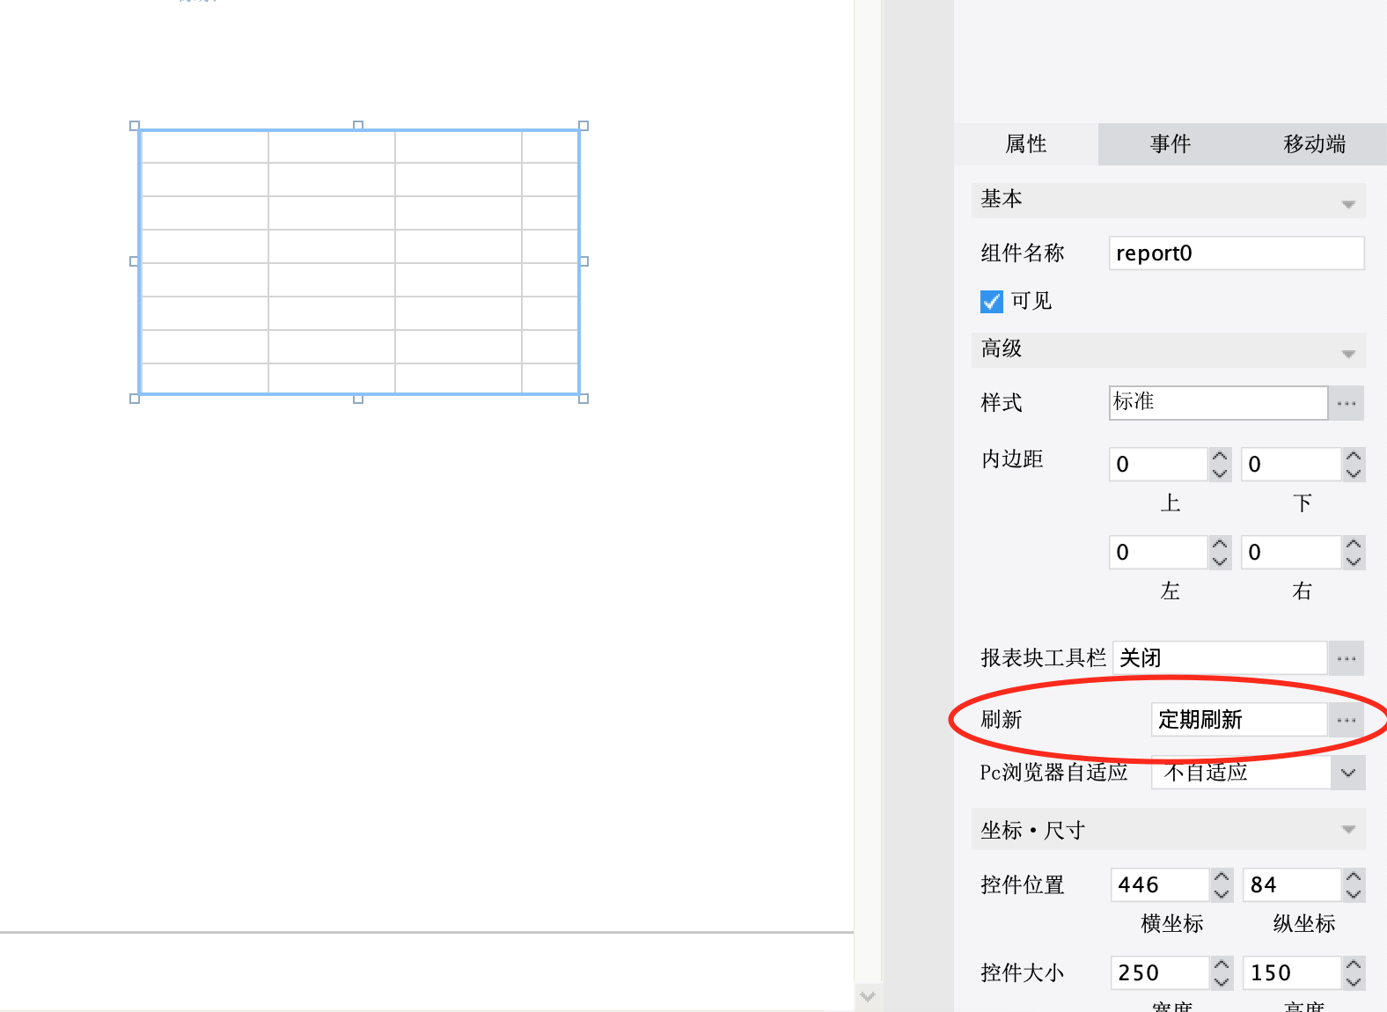
Task: Click the 下 padding input field
Action: click(x=1292, y=465)
